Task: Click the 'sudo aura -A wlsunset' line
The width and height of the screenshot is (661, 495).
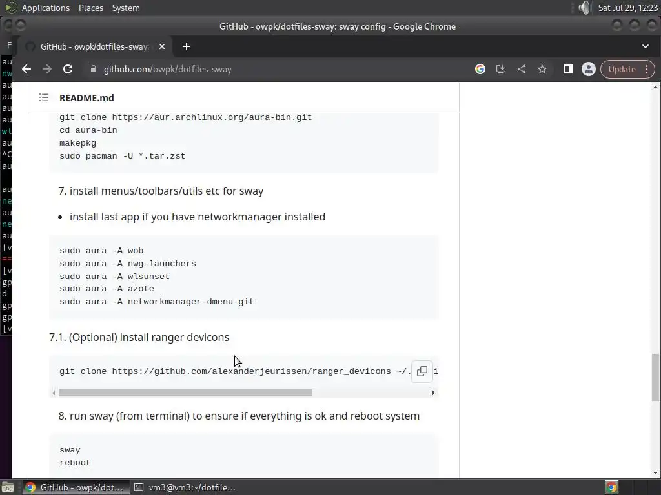Action: (x=114, y=276)
